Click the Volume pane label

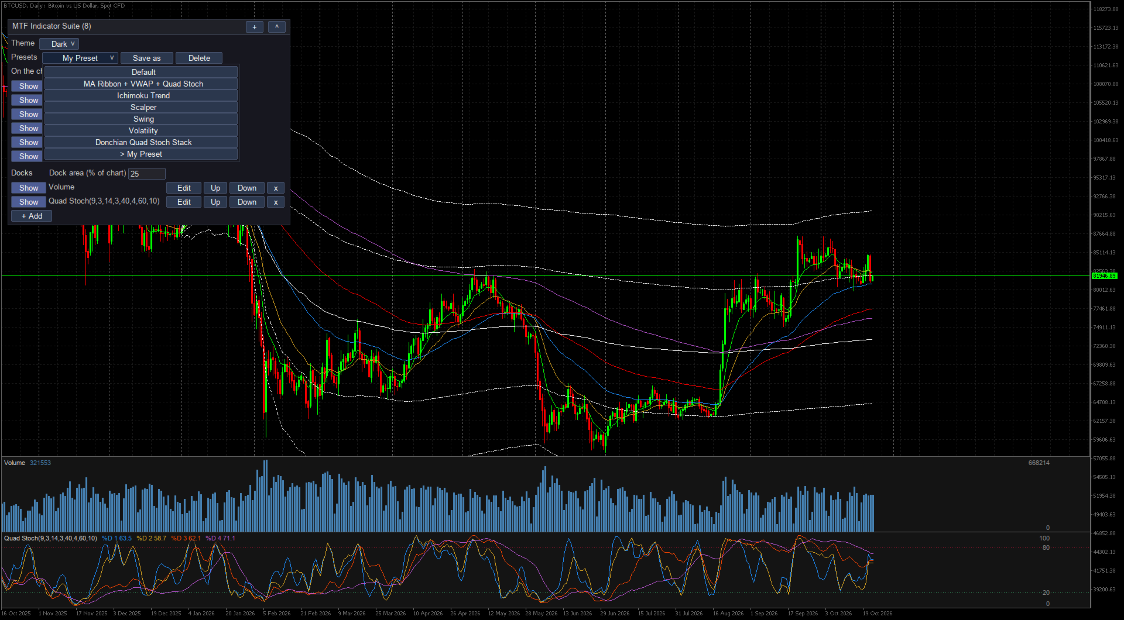coord(15,463)
